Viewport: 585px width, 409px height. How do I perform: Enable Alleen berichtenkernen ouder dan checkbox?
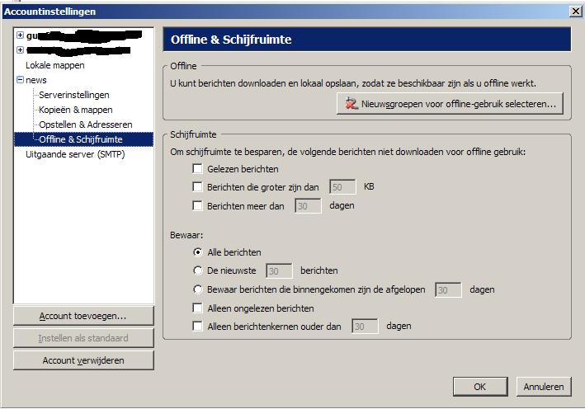point(197,327)
